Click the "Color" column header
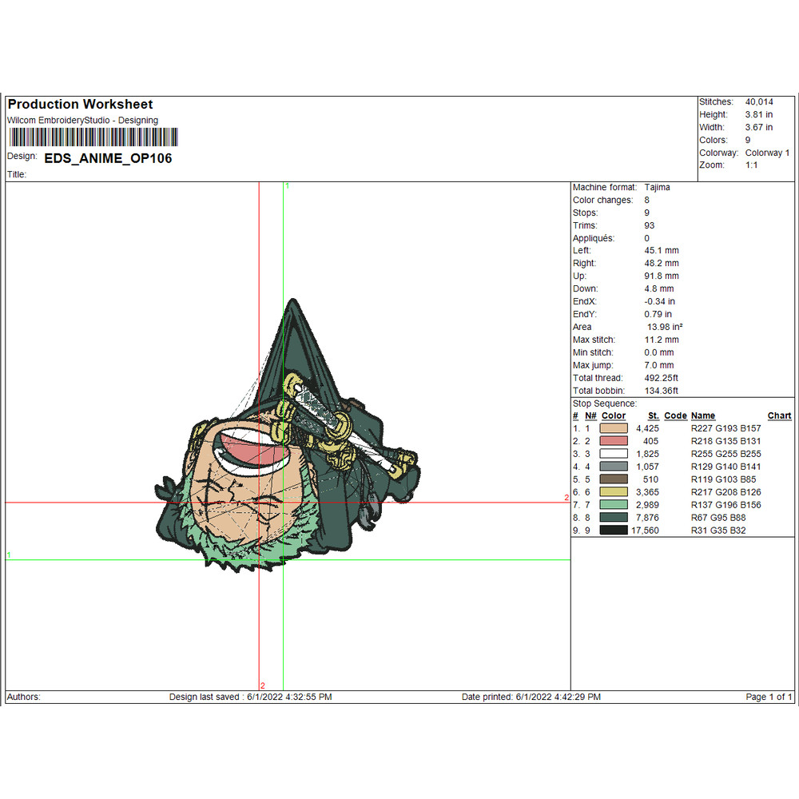The height and width of the screenshot is (799, 799). click(614, 415)
